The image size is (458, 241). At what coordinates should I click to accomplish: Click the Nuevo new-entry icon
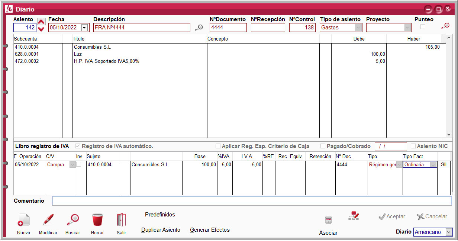[x=23, y=220]
